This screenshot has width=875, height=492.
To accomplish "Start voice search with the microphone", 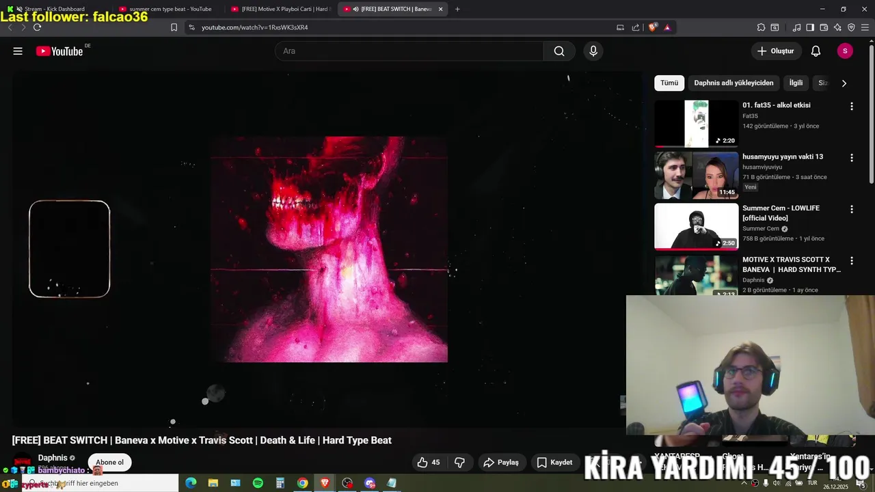I will (593, 51).
